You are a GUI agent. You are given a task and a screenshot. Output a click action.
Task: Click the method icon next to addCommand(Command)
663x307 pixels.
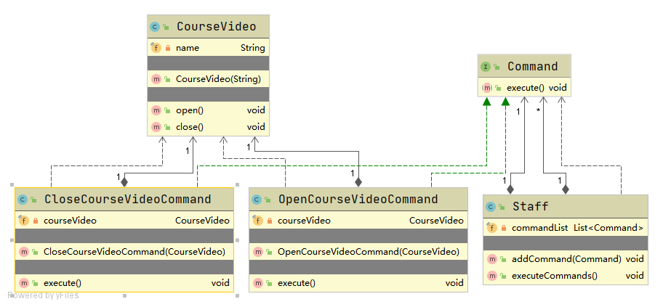point(492,258)
